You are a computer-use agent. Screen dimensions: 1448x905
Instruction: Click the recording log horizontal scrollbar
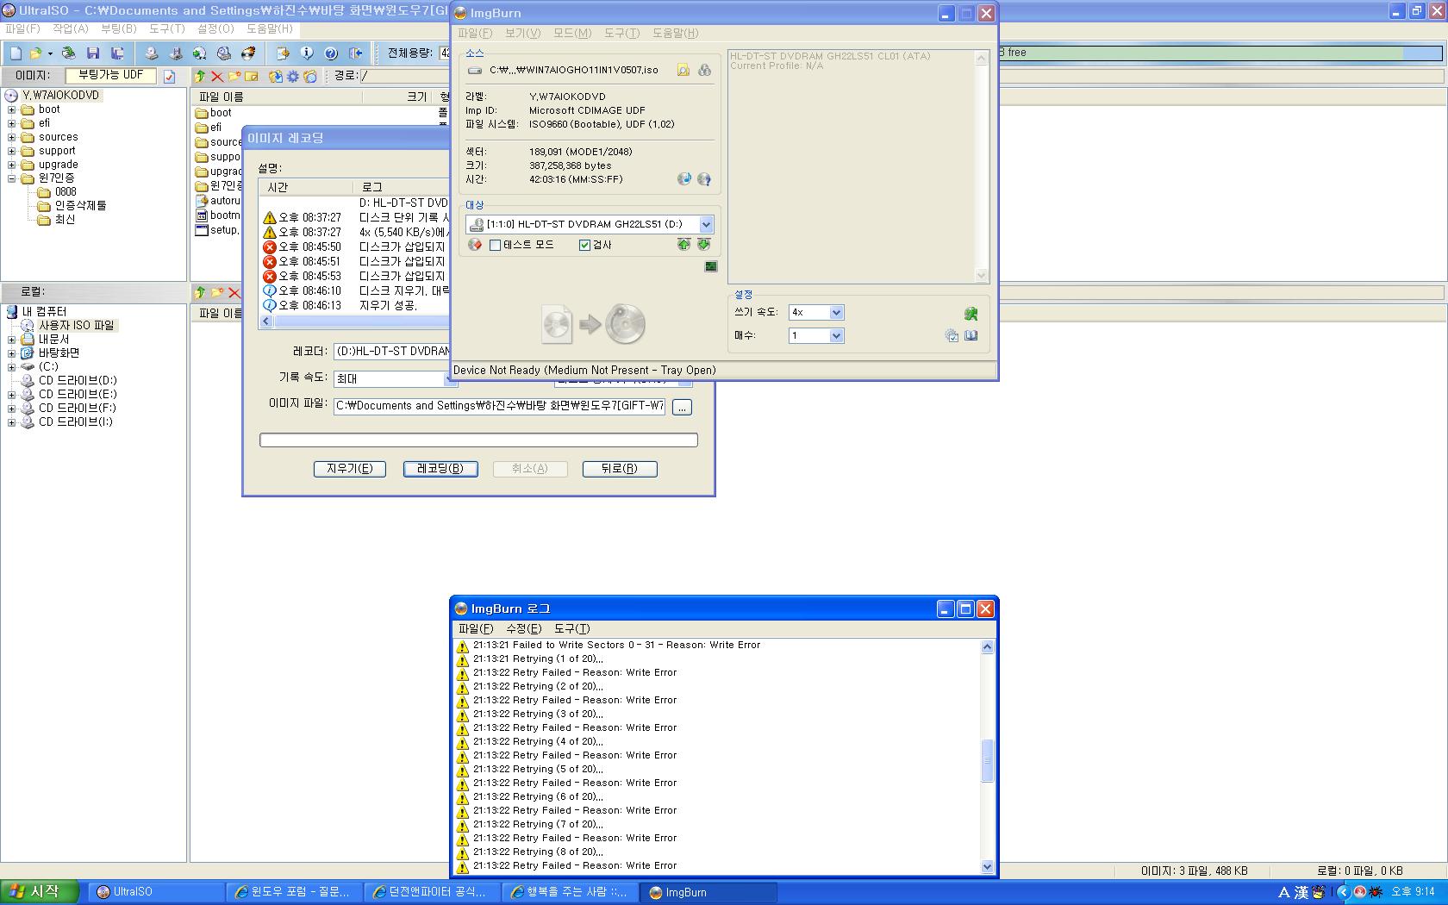coord(355,321)
